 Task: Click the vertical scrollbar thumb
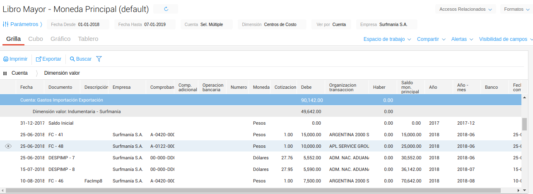pyautogui.click(x=524, y=123)
